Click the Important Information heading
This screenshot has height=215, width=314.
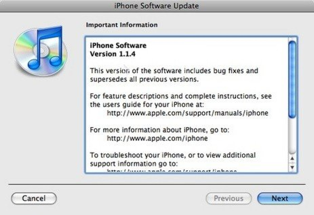[x=122, y=25]
